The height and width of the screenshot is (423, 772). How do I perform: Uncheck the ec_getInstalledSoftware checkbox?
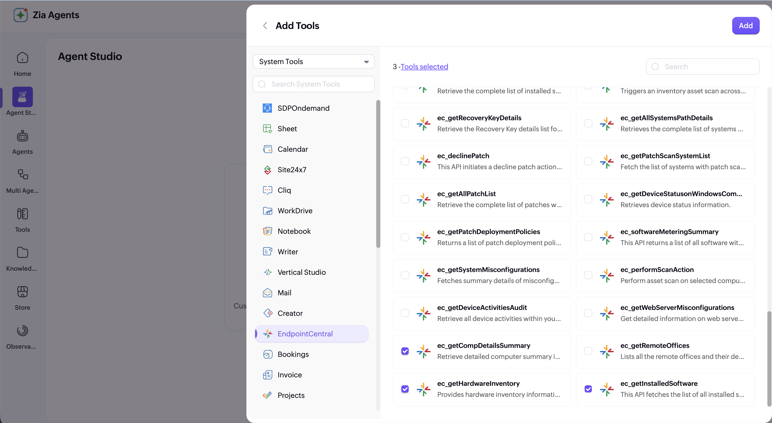588,389
